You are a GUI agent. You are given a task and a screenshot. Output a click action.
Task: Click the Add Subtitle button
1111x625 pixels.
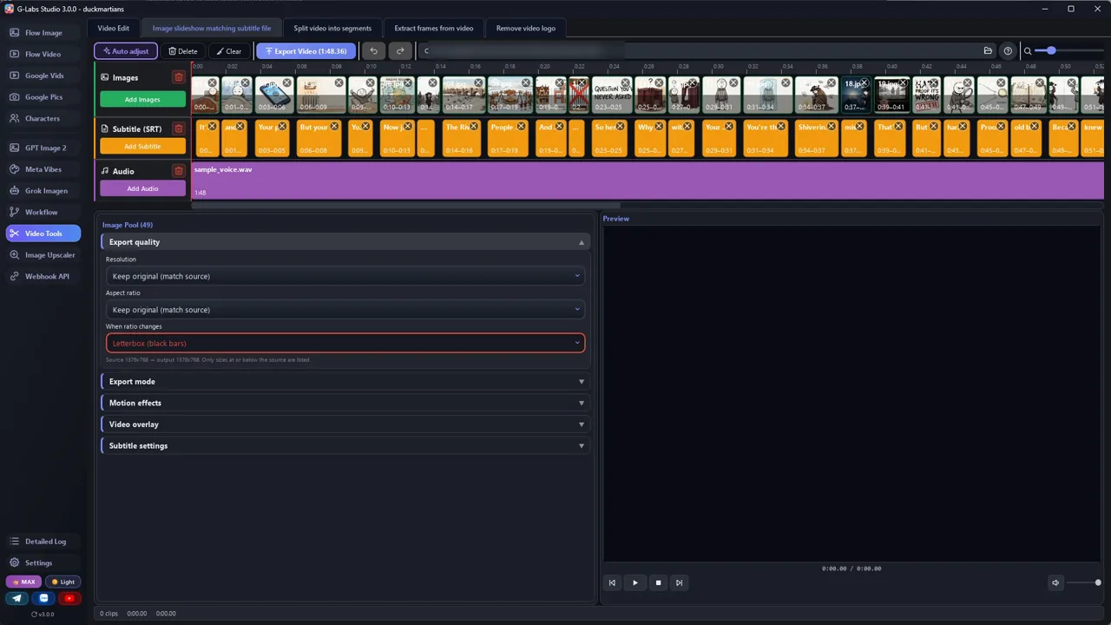(142, 146)
